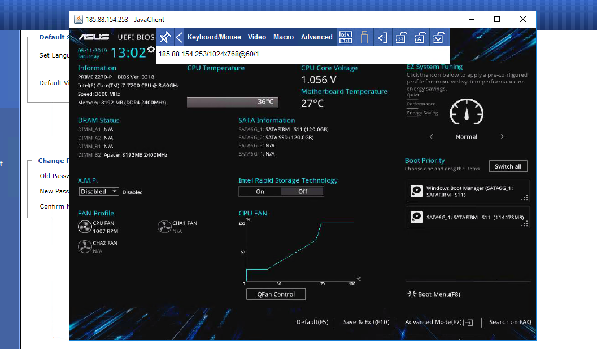The image size is (597, 349).
Task: Minimize the JavaClient window
Action: pos(472,19)
